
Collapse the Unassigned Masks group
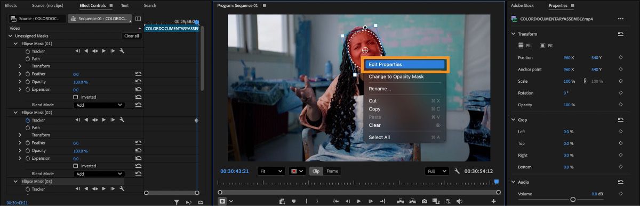coord(10,36)
